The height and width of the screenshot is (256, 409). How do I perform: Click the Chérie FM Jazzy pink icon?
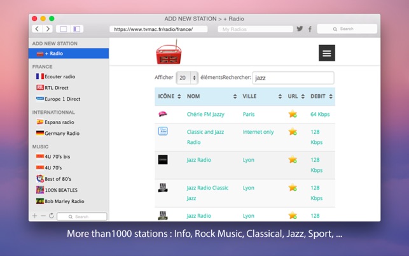(x=163, y=113)
